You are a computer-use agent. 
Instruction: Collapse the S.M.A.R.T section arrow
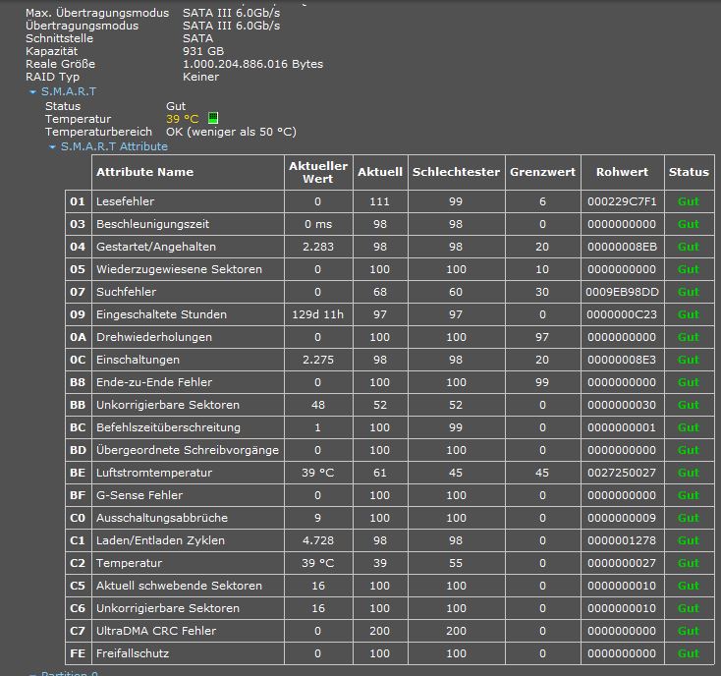coord(32,92)
